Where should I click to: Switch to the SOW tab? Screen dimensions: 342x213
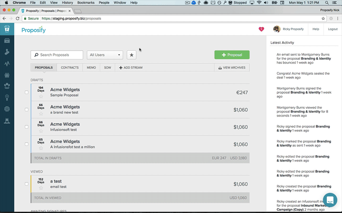pos(107,68)
